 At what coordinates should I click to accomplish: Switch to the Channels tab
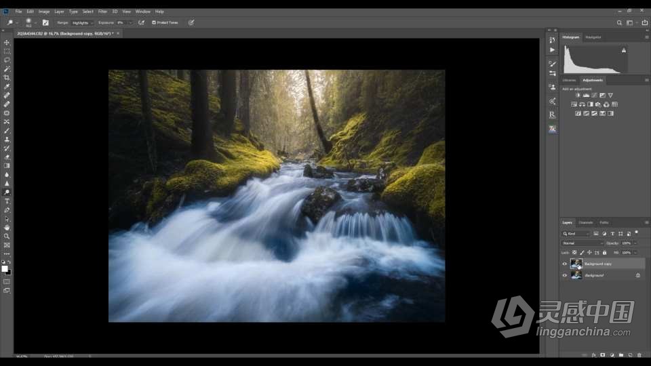click(586, 223)
